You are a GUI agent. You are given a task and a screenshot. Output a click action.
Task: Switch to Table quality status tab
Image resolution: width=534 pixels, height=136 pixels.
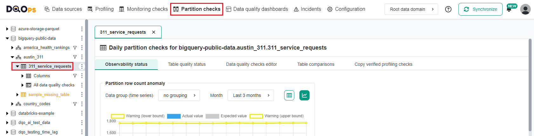187,64
